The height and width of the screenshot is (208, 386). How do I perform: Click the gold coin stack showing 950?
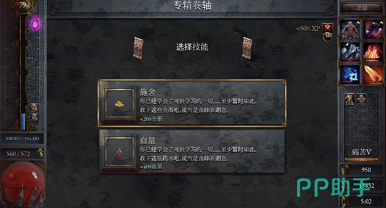point(345,170)
